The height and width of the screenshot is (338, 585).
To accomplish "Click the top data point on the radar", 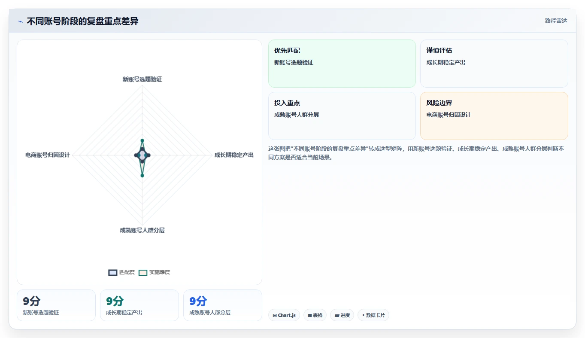I will 142,140.
